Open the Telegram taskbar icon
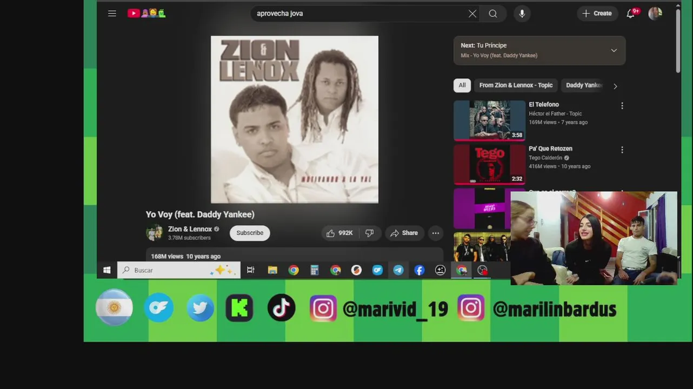693x389 pixels. click(x=398, y=270)
